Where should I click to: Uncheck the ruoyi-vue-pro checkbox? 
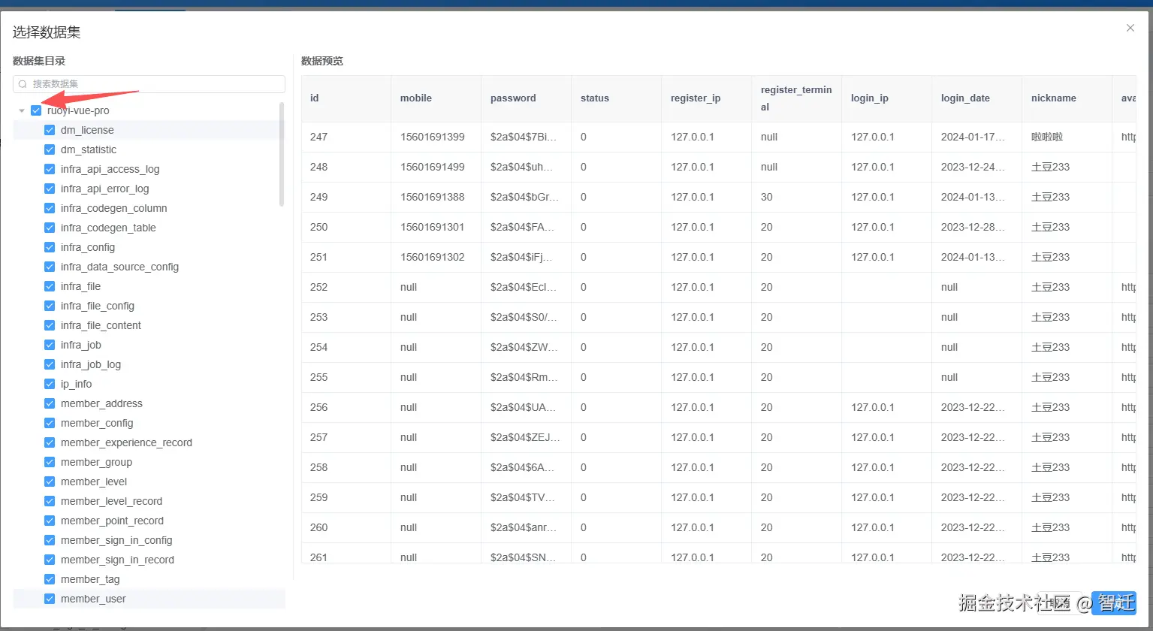point(36,110)
